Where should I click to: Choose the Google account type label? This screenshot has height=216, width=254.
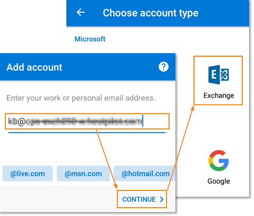219,181
